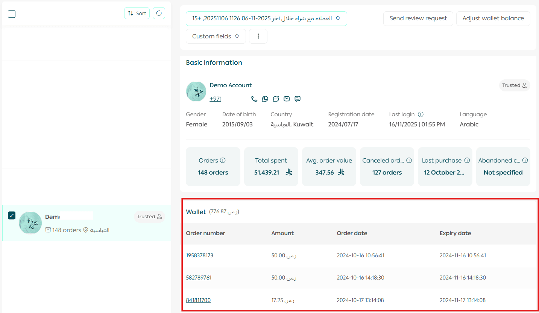Expand the Custom fields dropdown
This screenshot has width=539, height=313.
pos(216,36)
